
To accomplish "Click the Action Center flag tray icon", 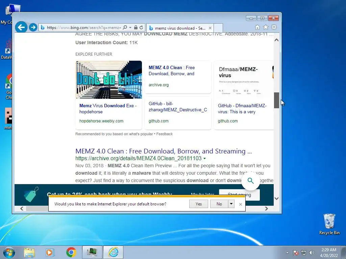I will 296,253.
